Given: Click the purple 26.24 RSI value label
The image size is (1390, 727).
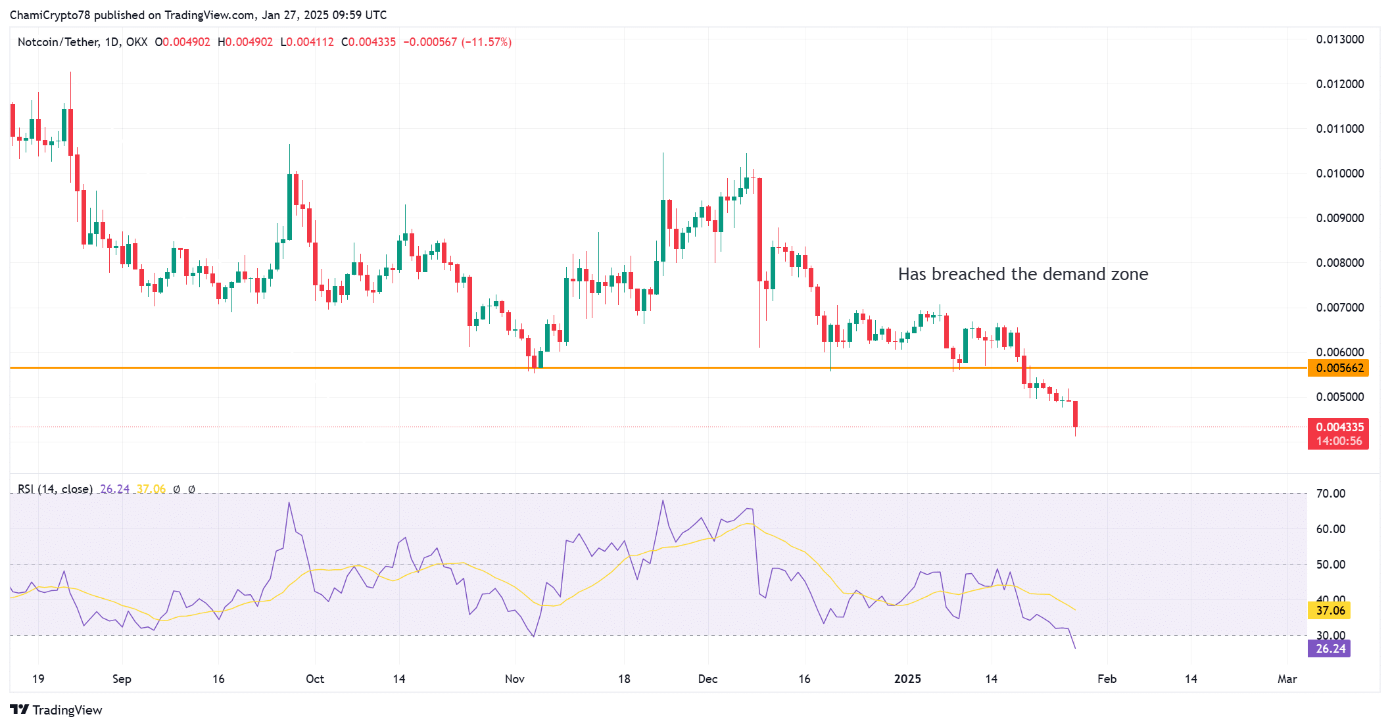Looking at the screenshot, I should 1330,649.
